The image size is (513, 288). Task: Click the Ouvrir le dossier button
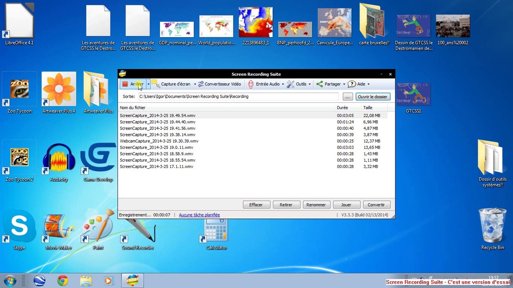tap(373, 97)
